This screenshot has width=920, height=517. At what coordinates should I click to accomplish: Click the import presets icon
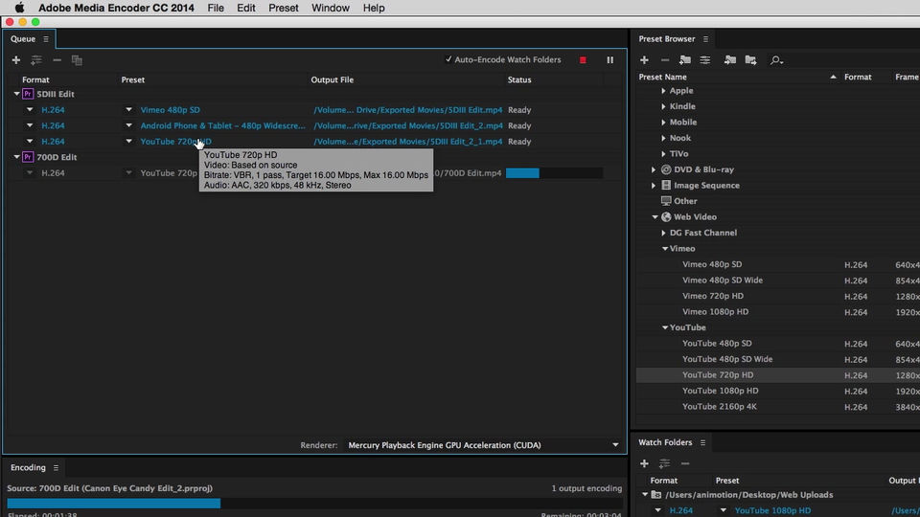(730, 59)
